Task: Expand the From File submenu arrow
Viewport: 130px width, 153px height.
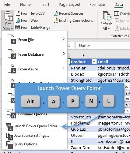Action: click(x=64, y=39)
